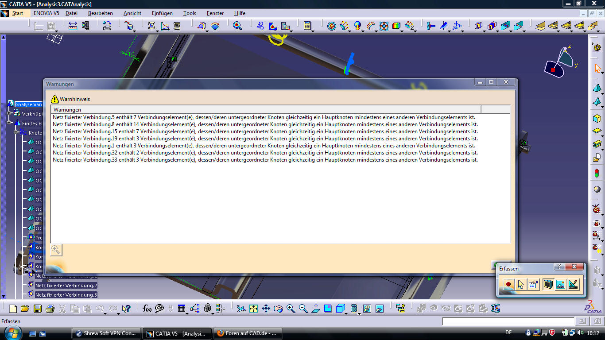Click the New document icon
The image size is (605, 340).
[x=13, y=309]
